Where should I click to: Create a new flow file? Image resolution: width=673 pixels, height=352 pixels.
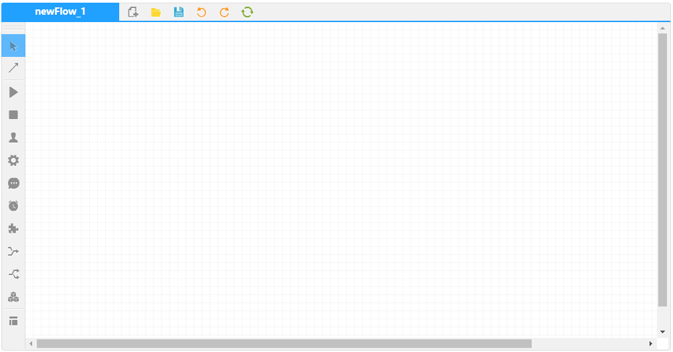pos(133,12)
